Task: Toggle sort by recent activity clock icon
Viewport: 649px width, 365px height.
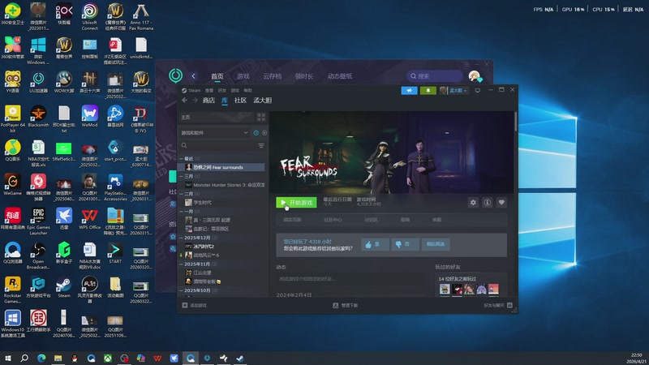Action: coord(256,133)
